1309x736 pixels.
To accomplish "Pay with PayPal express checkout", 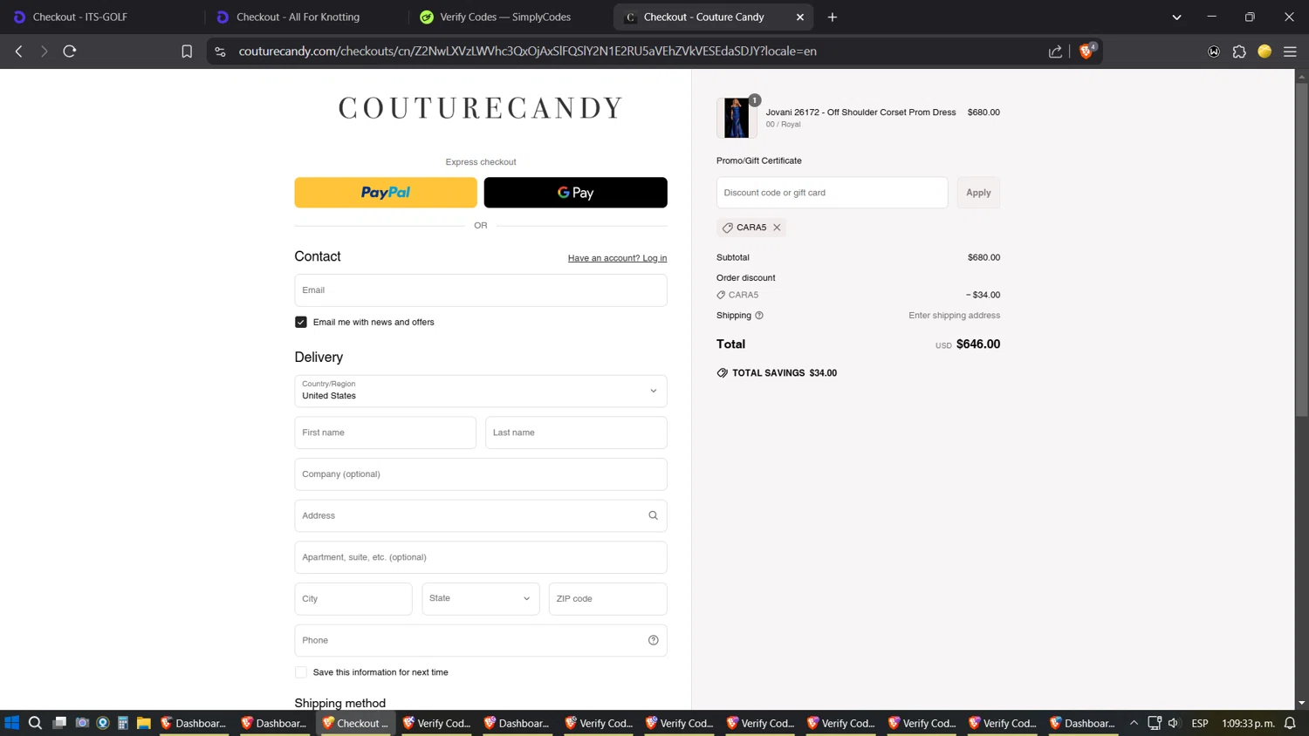I will coord(386,193).
